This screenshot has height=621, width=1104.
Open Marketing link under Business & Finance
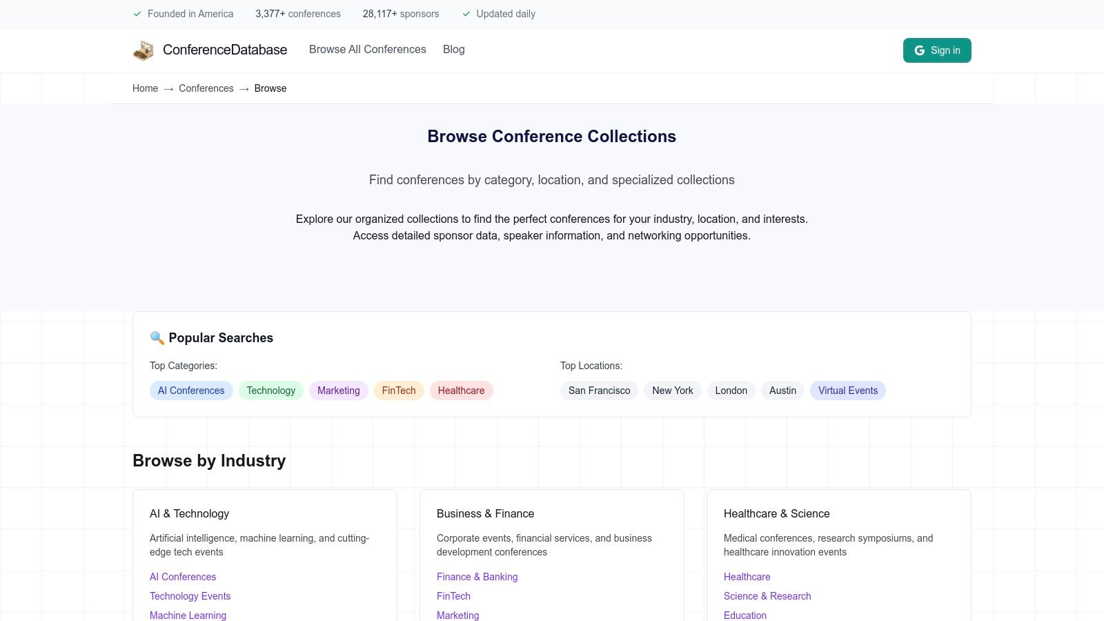458,615
